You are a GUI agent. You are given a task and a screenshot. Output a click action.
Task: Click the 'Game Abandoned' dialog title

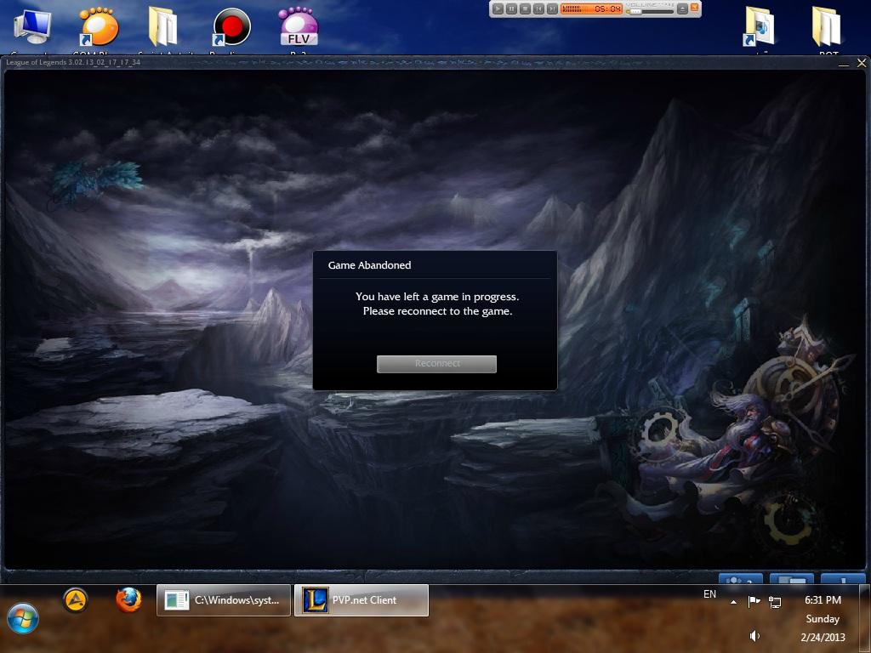coord(369,265)
